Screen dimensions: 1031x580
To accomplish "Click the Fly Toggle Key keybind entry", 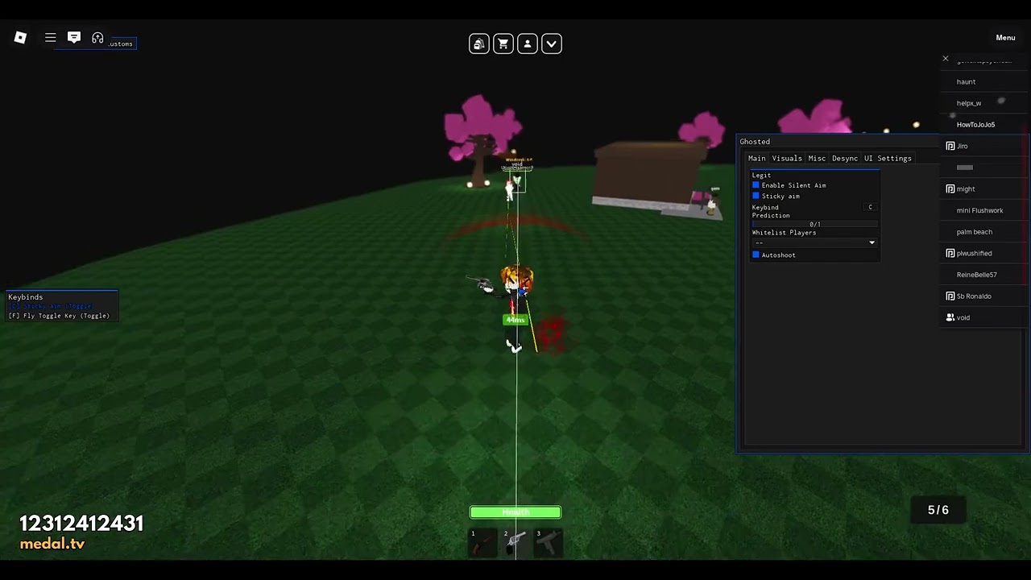I will [x=59, y=316].
